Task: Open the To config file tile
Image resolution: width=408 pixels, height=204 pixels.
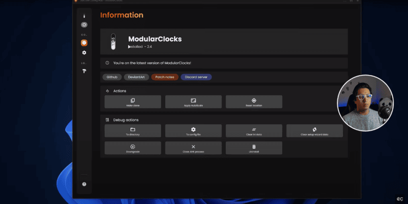Action: point(193,131)
